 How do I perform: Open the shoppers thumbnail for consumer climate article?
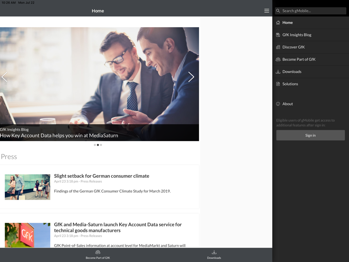click(x=28, y=187)
